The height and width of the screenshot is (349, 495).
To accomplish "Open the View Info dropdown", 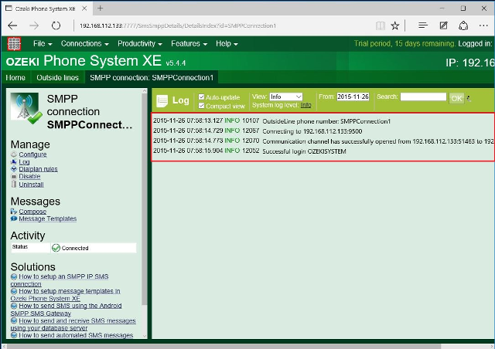I will coord(285,97).
